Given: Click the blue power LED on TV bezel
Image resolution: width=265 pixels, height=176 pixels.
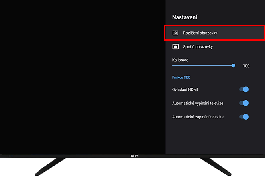Looking at the screenshot, I should [12, 155].
